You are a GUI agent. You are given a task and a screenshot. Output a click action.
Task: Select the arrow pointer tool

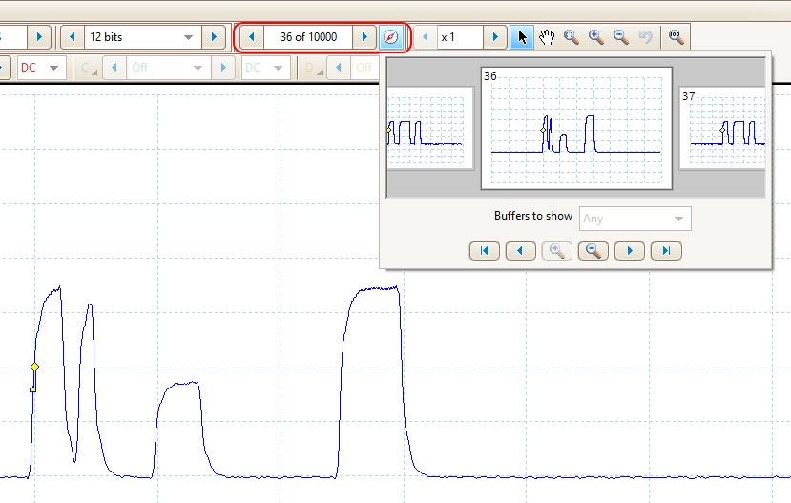click(521, 37)
